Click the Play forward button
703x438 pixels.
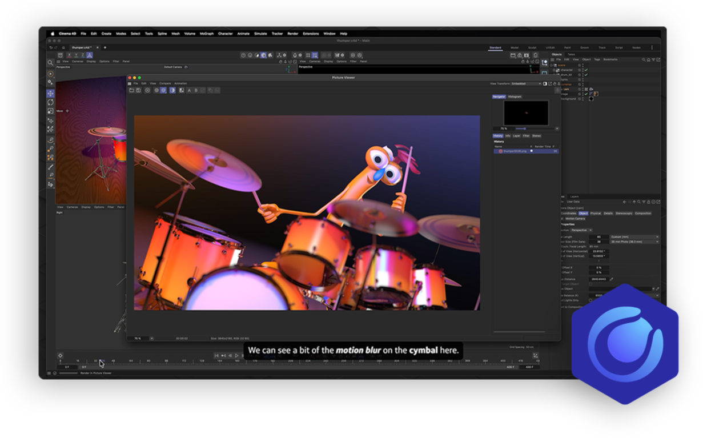237,355
